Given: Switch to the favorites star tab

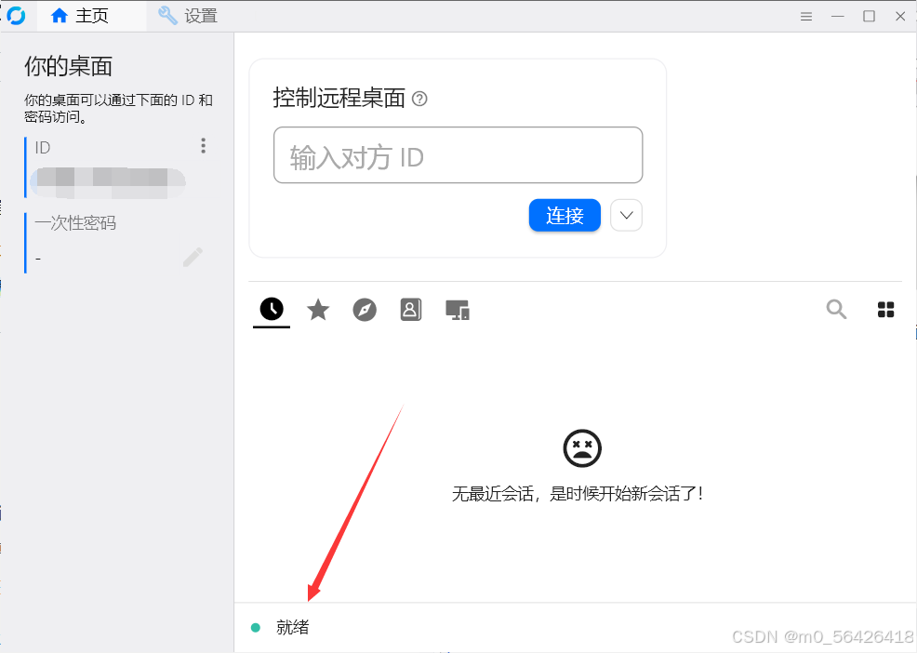Looking at the screenshot, I should click(x=318, y=310).
